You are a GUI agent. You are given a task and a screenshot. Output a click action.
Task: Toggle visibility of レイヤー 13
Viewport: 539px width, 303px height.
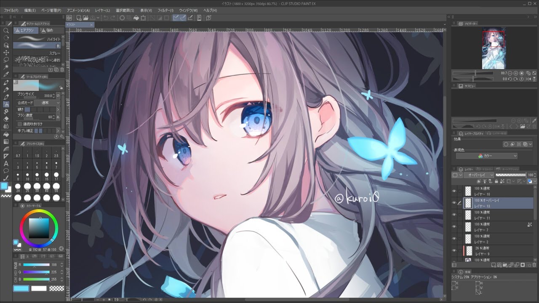tap(454, 203)
